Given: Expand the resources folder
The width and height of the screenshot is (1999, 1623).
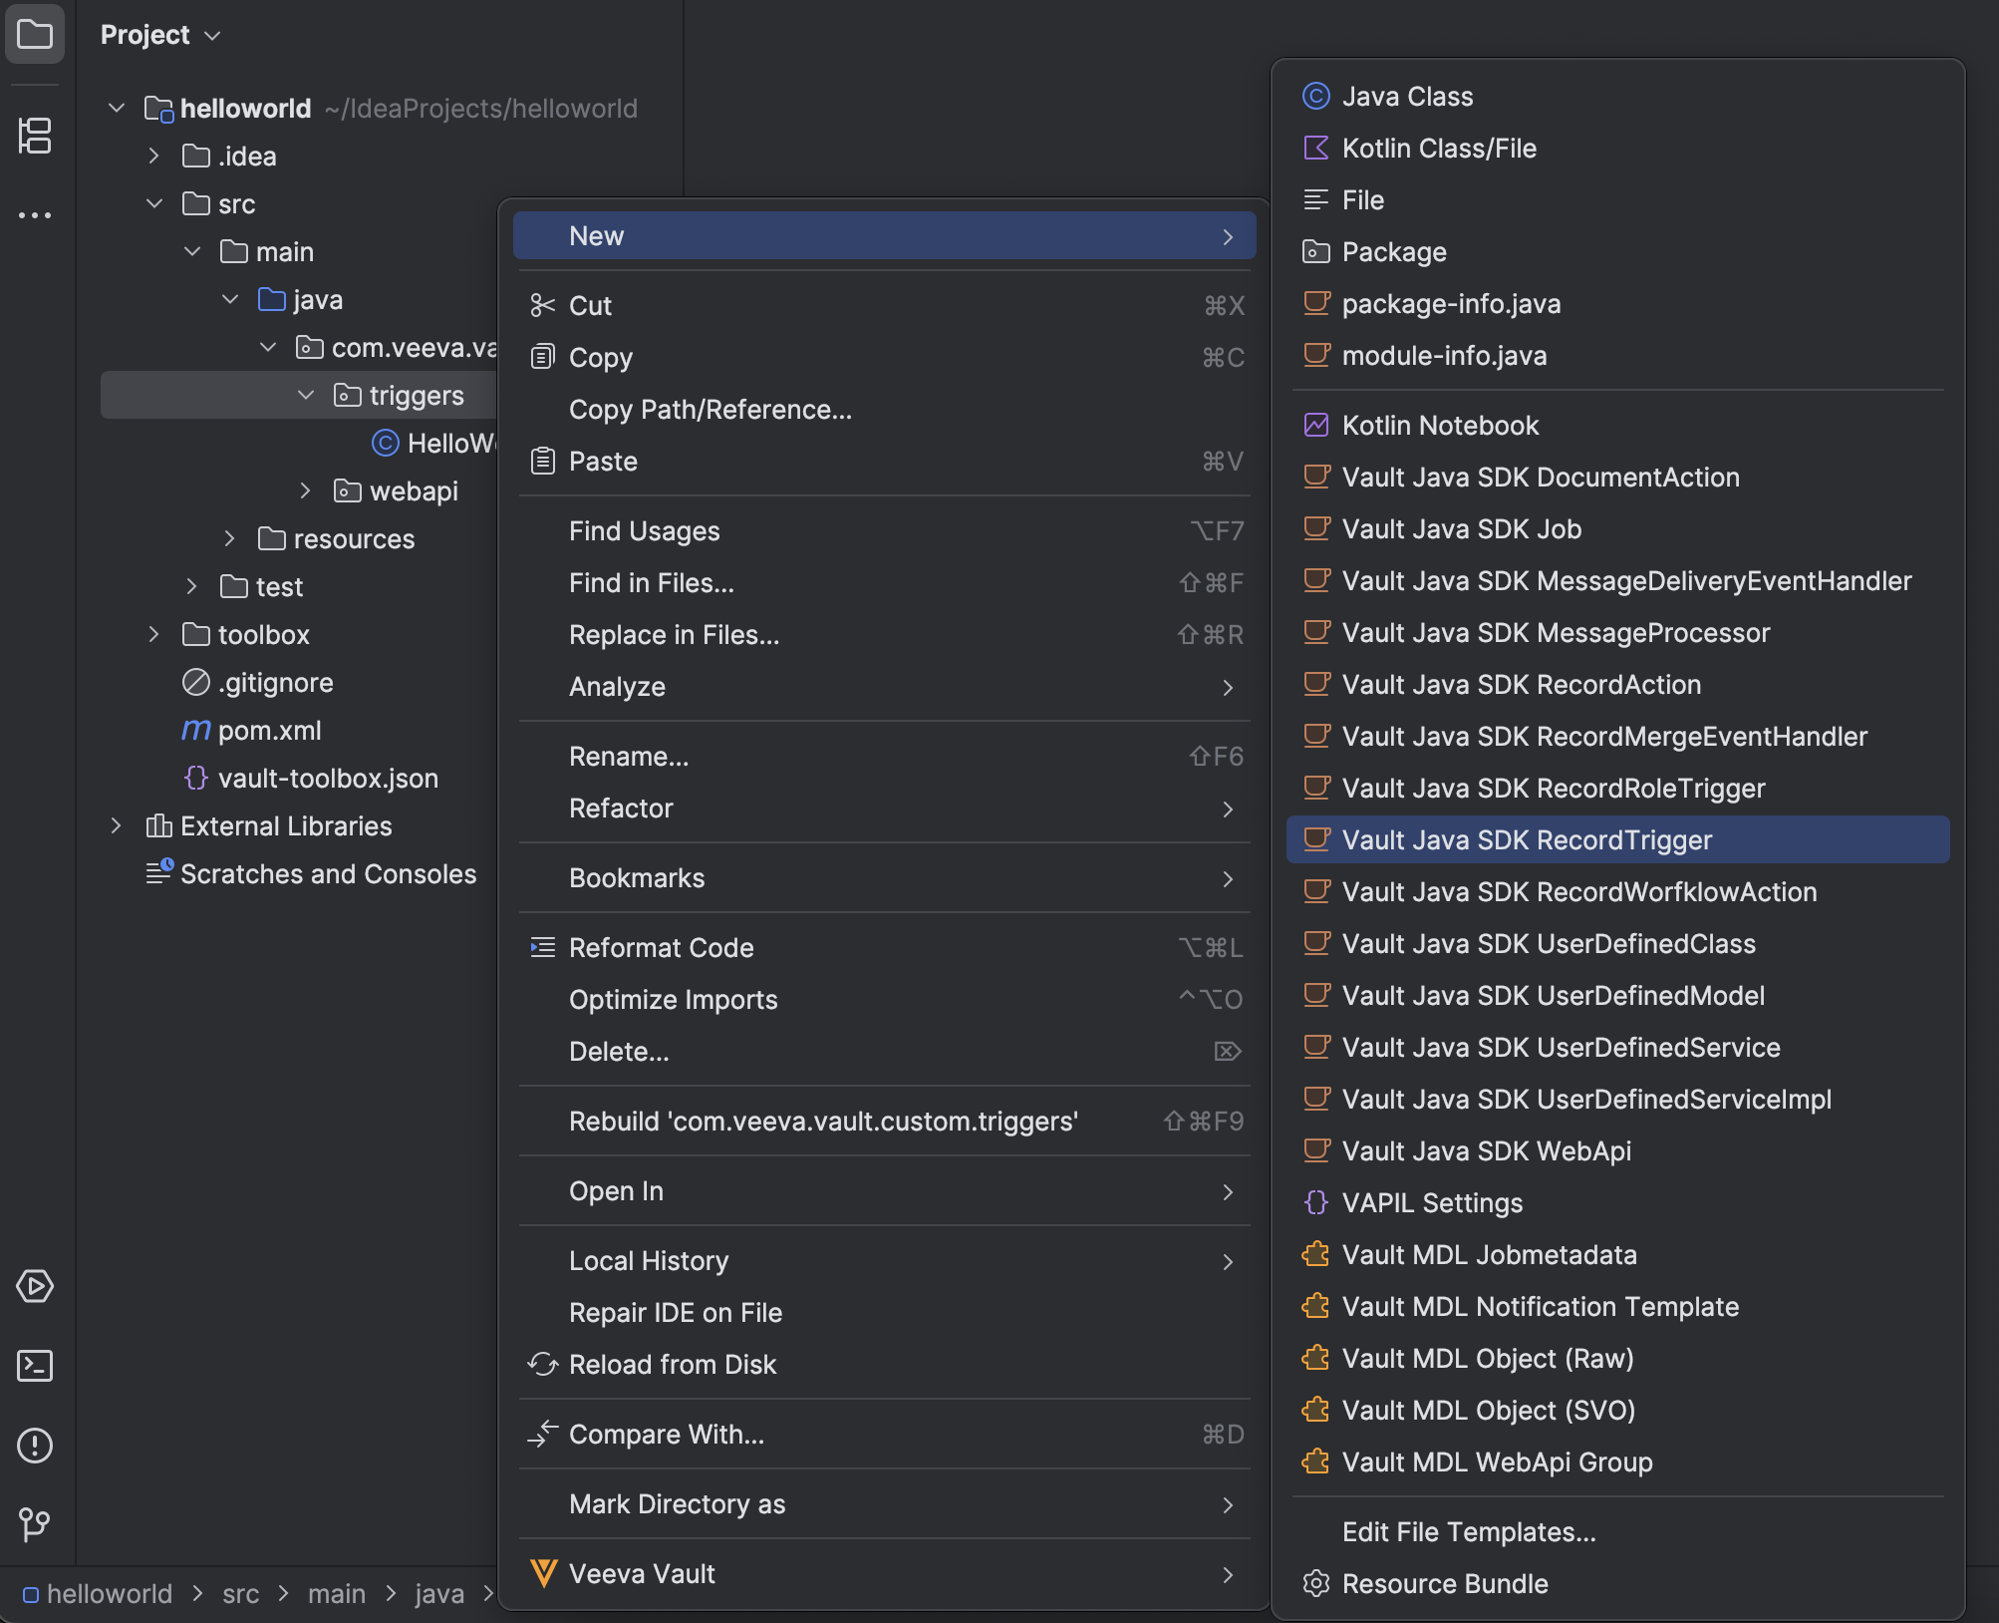Looking at the screenshot, I should [x=230, y=538].
